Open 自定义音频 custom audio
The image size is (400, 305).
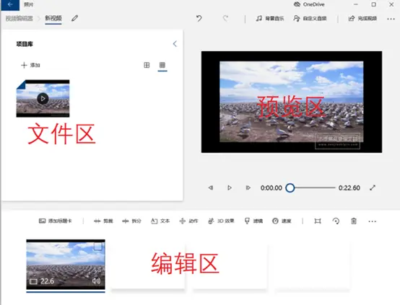[x=310, y=18]
